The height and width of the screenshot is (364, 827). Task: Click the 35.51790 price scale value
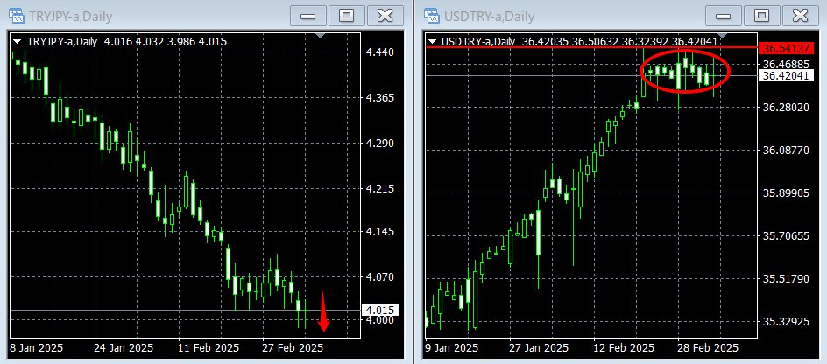(786, 278)
